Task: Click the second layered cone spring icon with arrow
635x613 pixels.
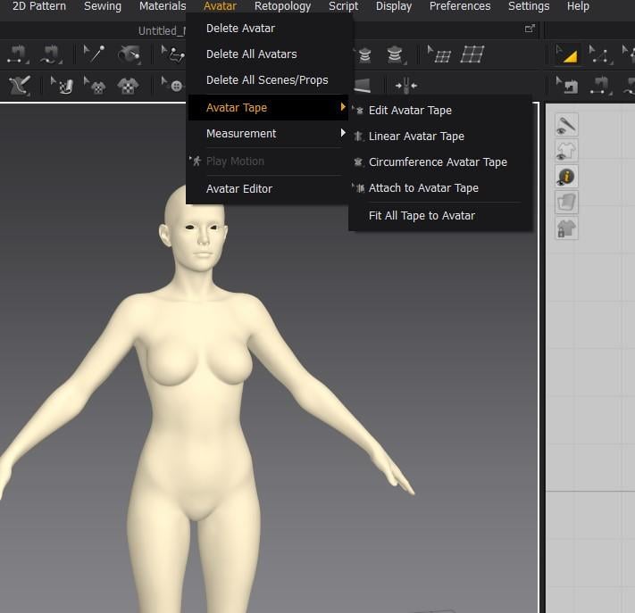Action: 396,55
